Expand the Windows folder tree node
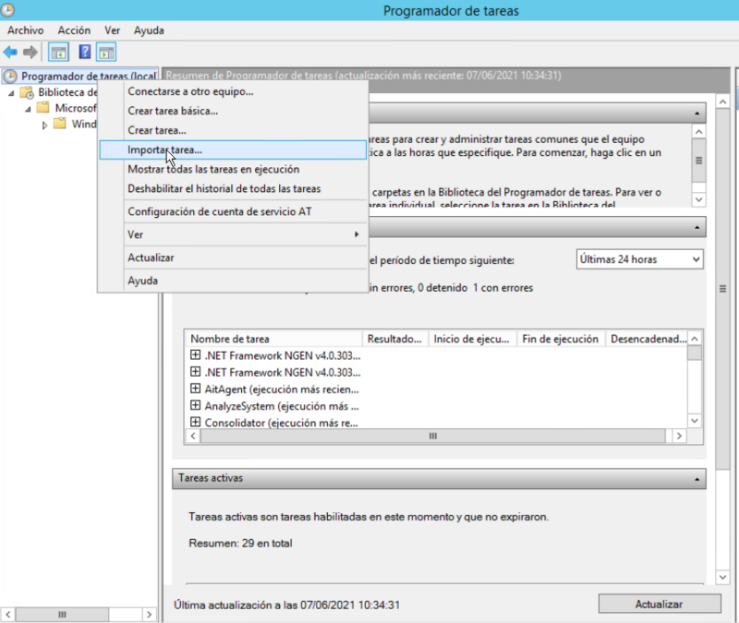 click(45, 125)
